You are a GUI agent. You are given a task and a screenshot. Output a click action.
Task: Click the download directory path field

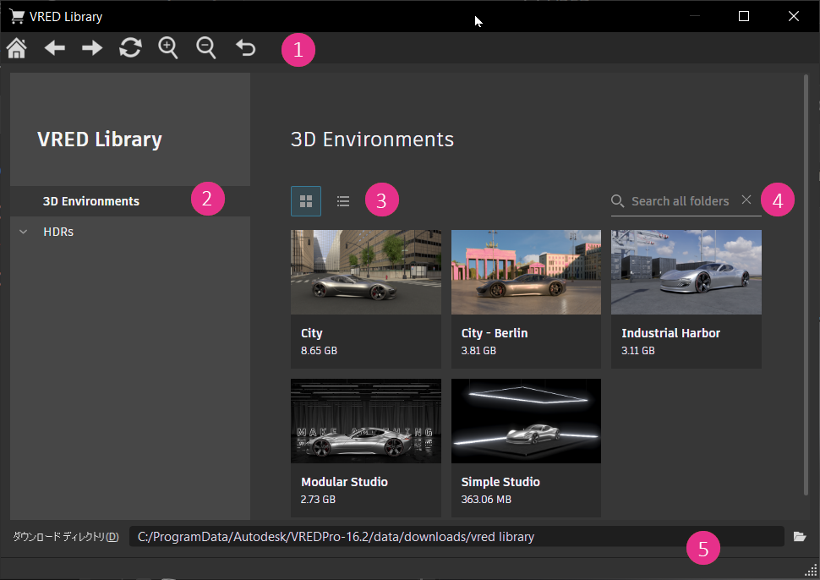click(x=456, y=537)
